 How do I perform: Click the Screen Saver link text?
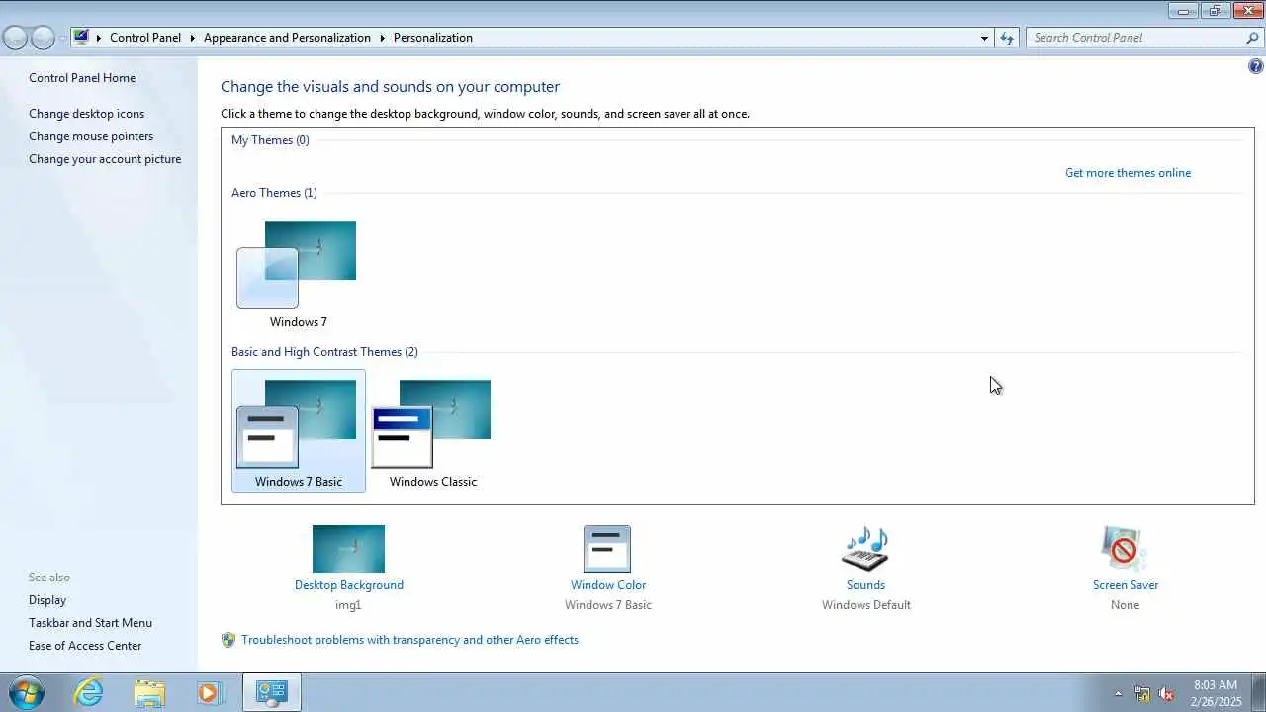coord(1126,585)
